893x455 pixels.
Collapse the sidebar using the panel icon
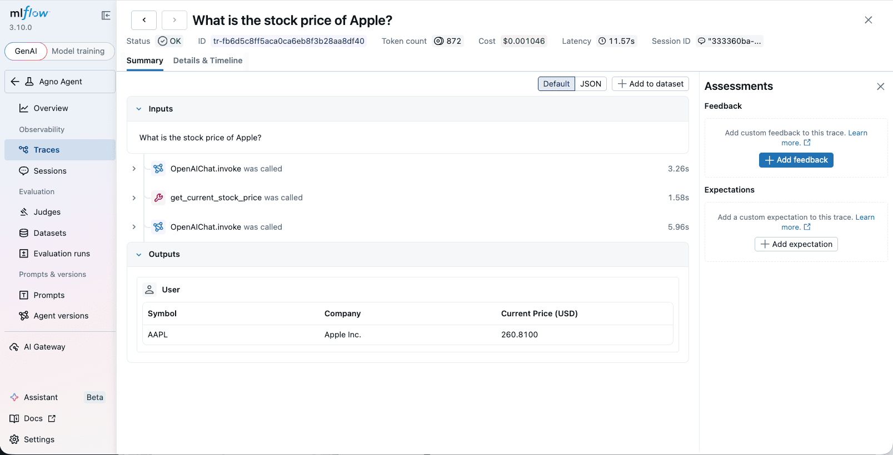[106, 16]
